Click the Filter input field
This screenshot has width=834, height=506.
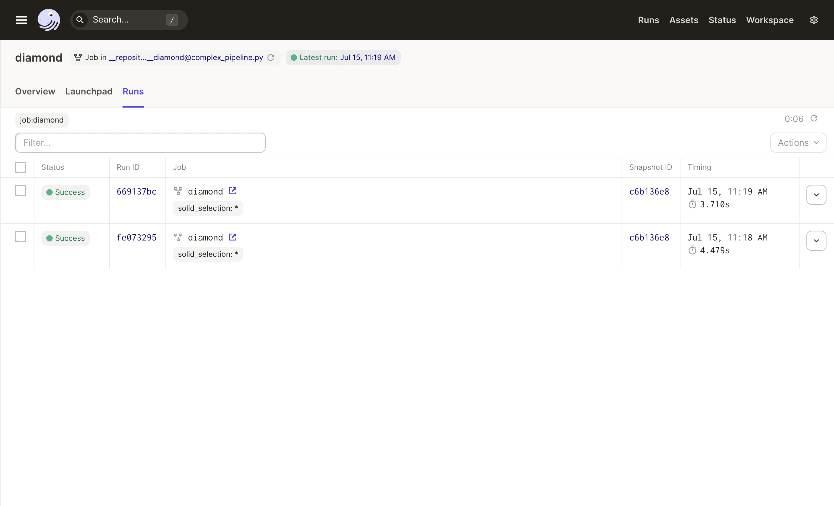[141, 143]
